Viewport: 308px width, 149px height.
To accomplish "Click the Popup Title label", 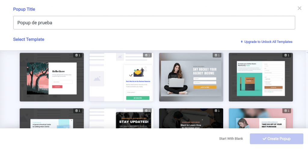I will tap(24, 9).
